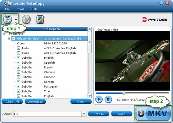Click Open to view output folder
173x123 pixels.
point(122,114)
